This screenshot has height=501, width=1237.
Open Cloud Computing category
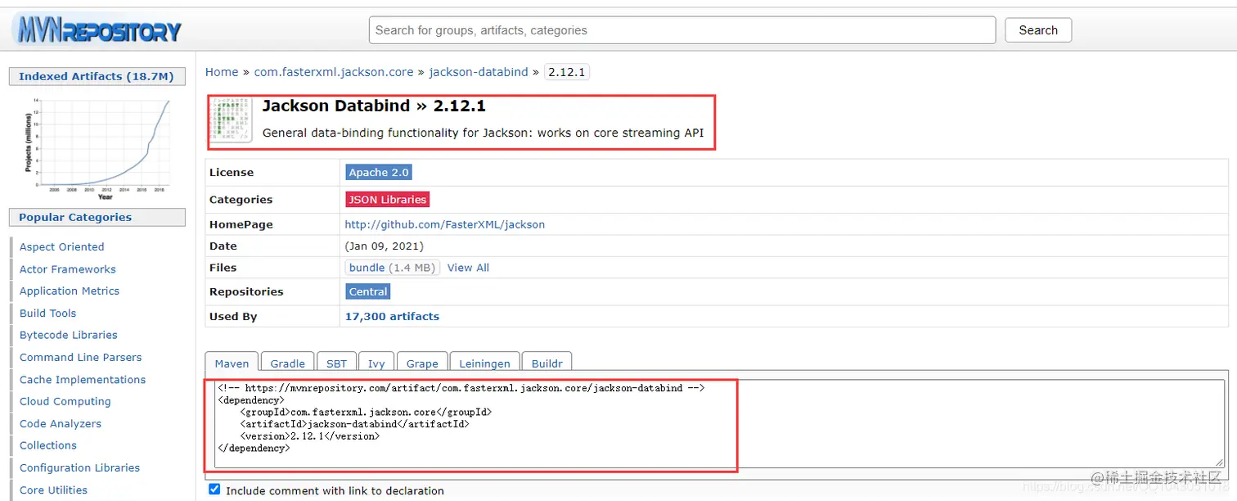coord(65,402)
